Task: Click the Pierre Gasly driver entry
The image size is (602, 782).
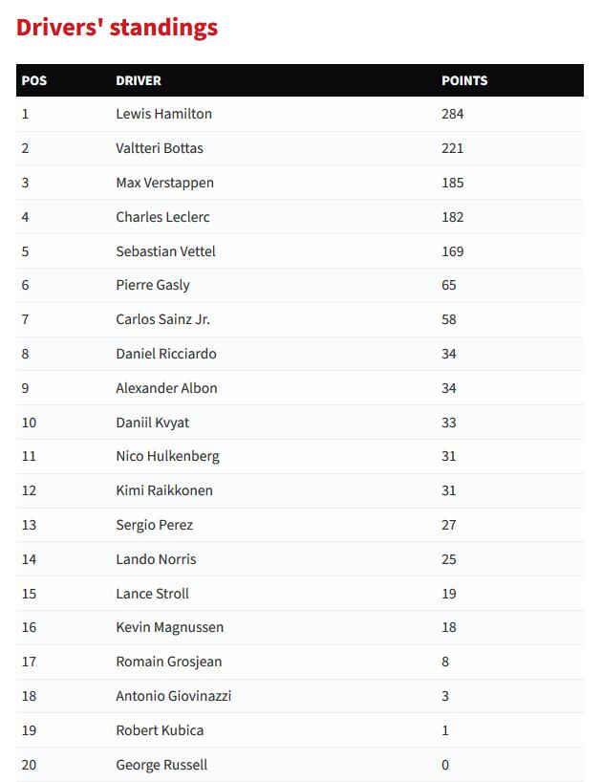Action: (153, 285)
